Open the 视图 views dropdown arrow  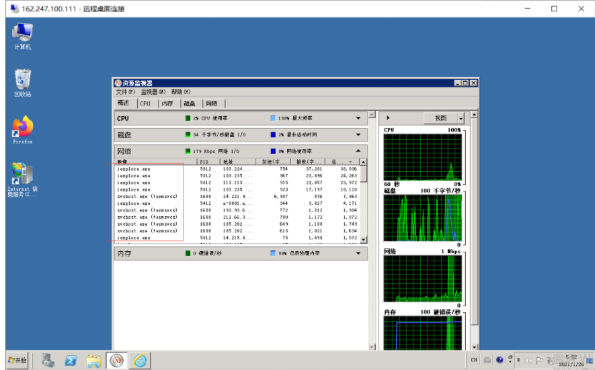[461, 118]
